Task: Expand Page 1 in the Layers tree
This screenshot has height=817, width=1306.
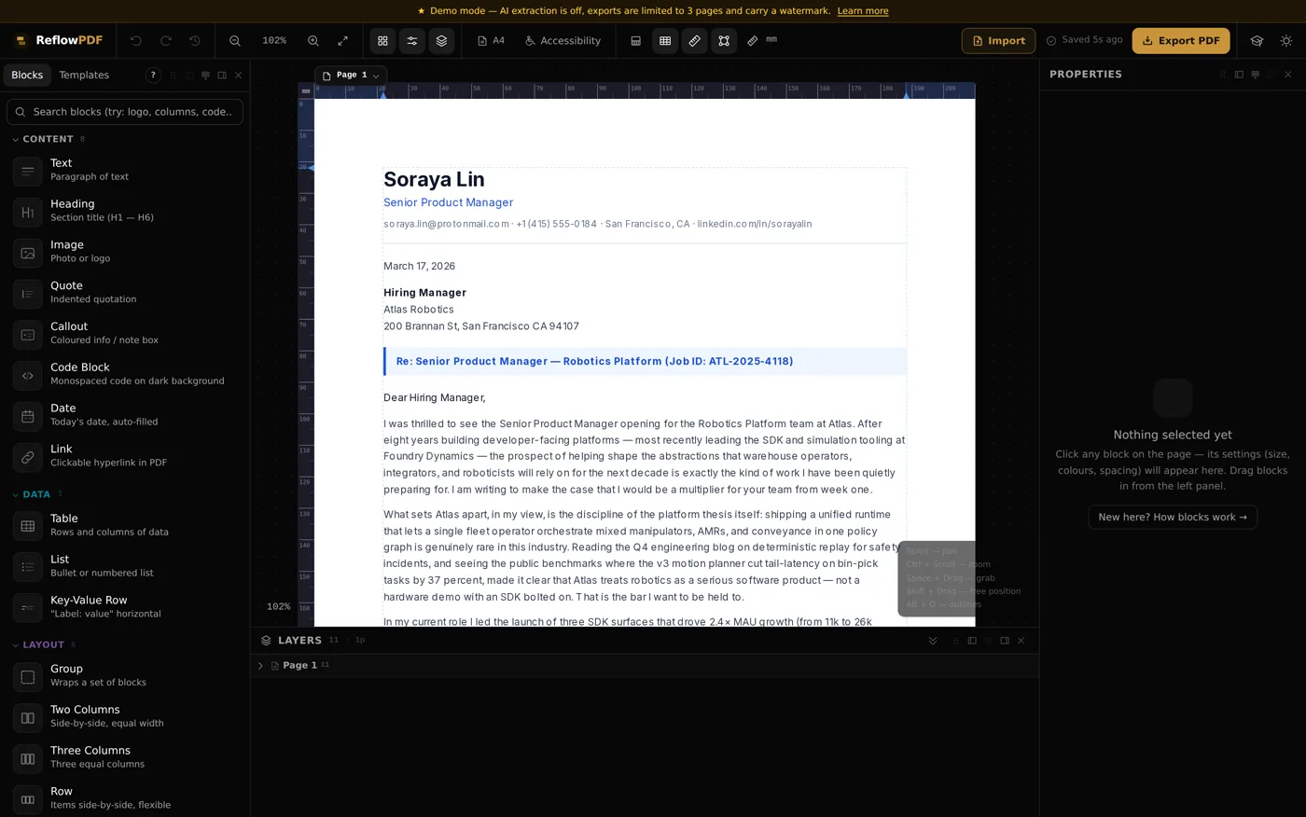Action: pos(260,666)
